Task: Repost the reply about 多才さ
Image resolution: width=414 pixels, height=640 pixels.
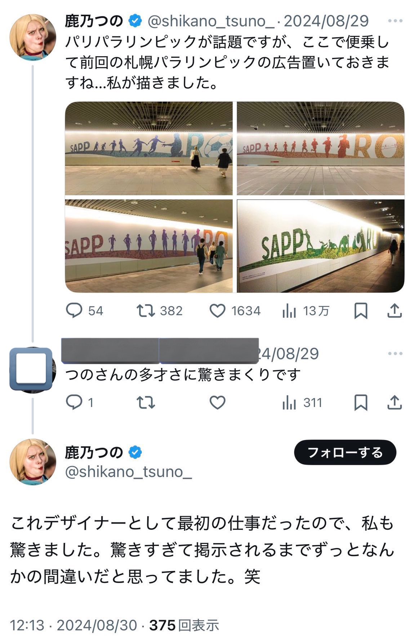Action: click(x=146, y=402)
